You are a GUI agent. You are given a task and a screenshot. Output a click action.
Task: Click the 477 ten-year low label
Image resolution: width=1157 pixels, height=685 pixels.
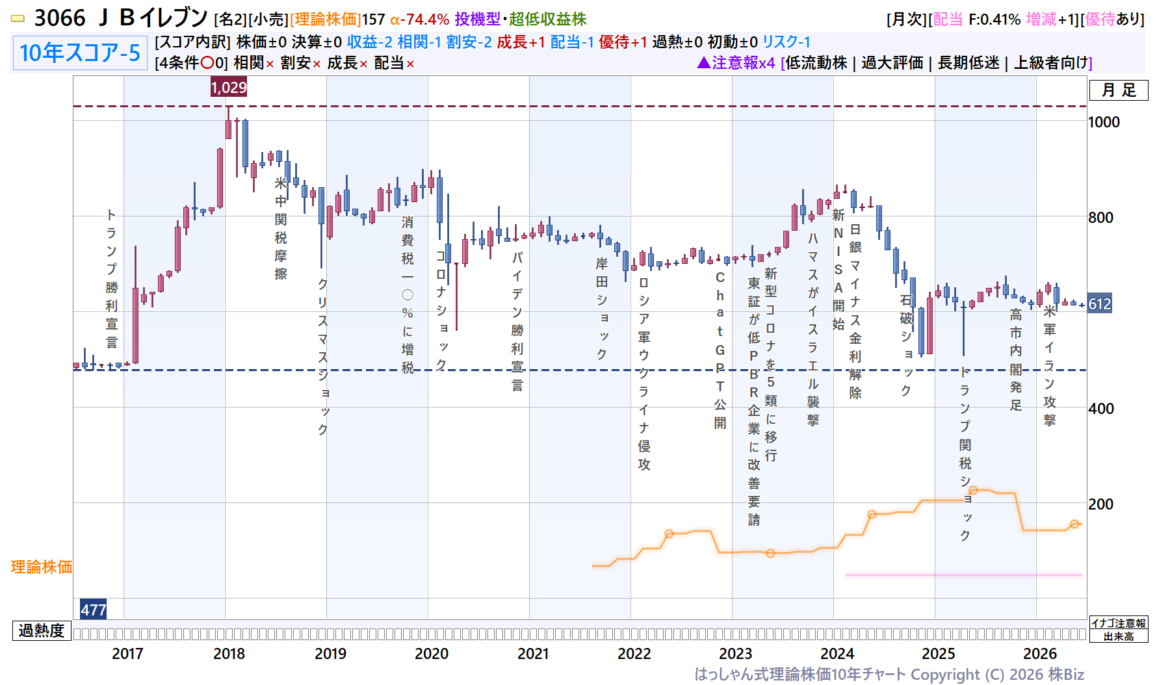tap(93, 610)
